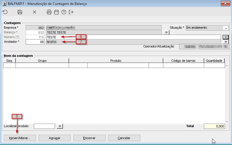Click the undo/refresh toolbar icon
Viewport: 232px width, 145px height.
(5, 12)
